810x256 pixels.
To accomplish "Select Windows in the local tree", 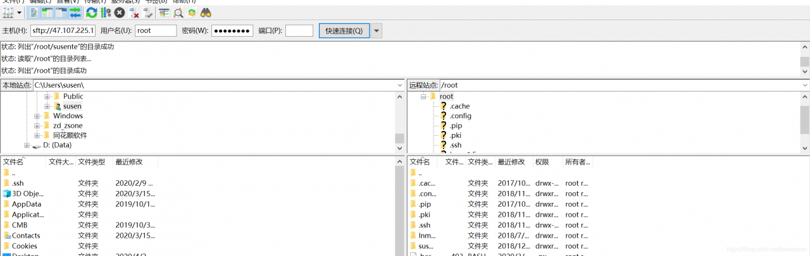I will coord(68,116).
